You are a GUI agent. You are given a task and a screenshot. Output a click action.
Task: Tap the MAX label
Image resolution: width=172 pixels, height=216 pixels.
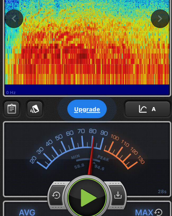coord(144,212)
